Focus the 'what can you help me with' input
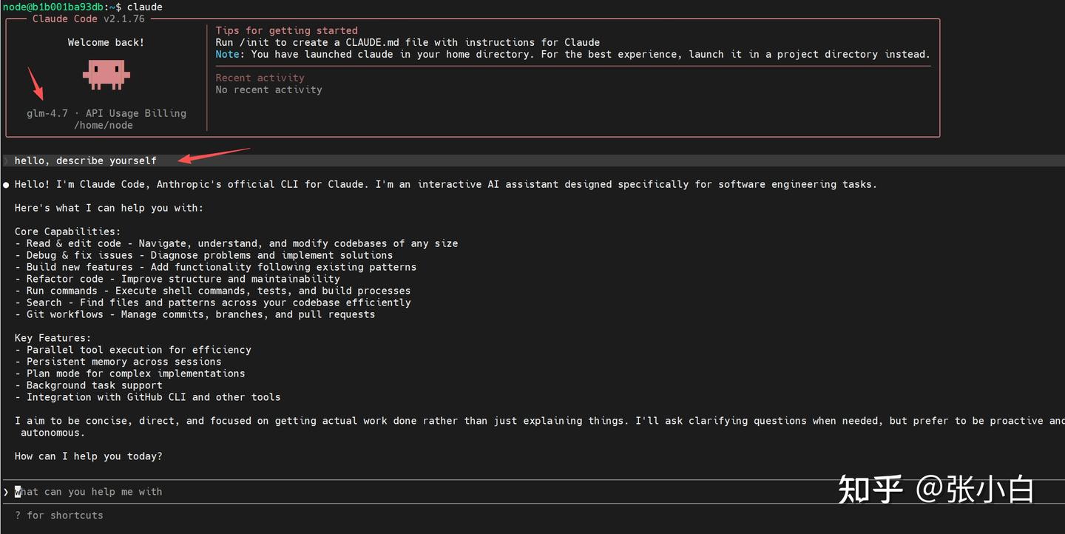This screenshot has width=1065, height=534. point(89,492)
